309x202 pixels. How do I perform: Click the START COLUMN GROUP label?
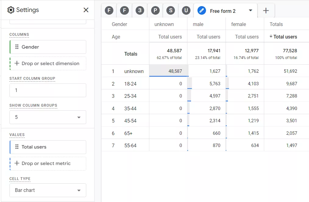pos(32,79)
